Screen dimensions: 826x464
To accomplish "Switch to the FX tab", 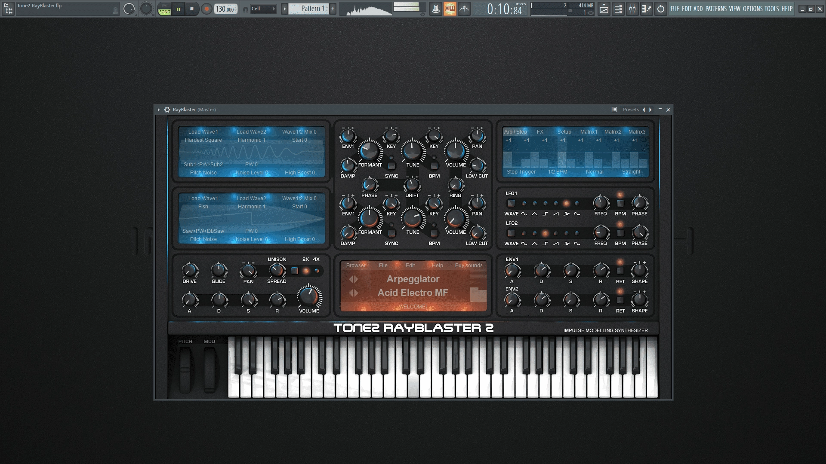I will point(540,132).
